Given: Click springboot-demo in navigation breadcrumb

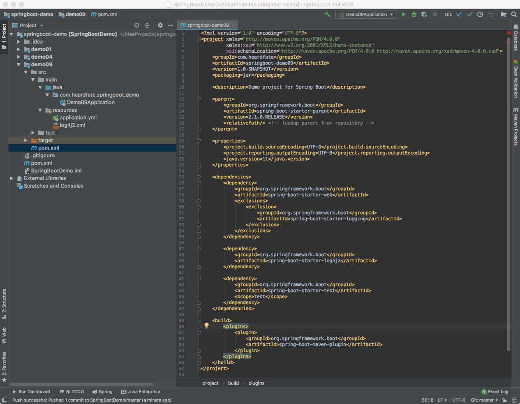Looking at the screenshot, I should 28,14.
